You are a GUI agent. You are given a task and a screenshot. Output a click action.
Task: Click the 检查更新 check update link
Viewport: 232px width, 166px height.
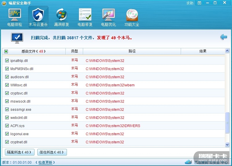[x=45, y=163]
